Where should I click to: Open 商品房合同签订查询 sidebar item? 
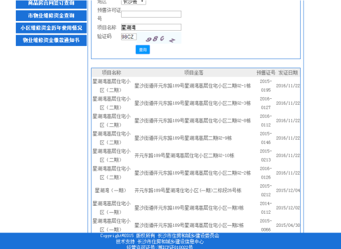[51, 3]
